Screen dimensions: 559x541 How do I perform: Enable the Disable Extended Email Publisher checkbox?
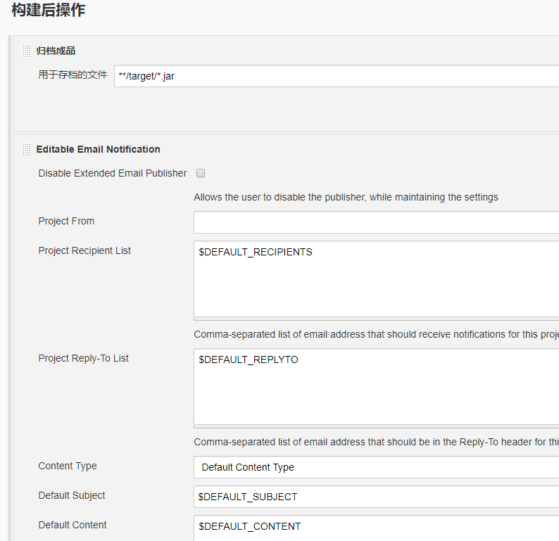coord(201,173)
